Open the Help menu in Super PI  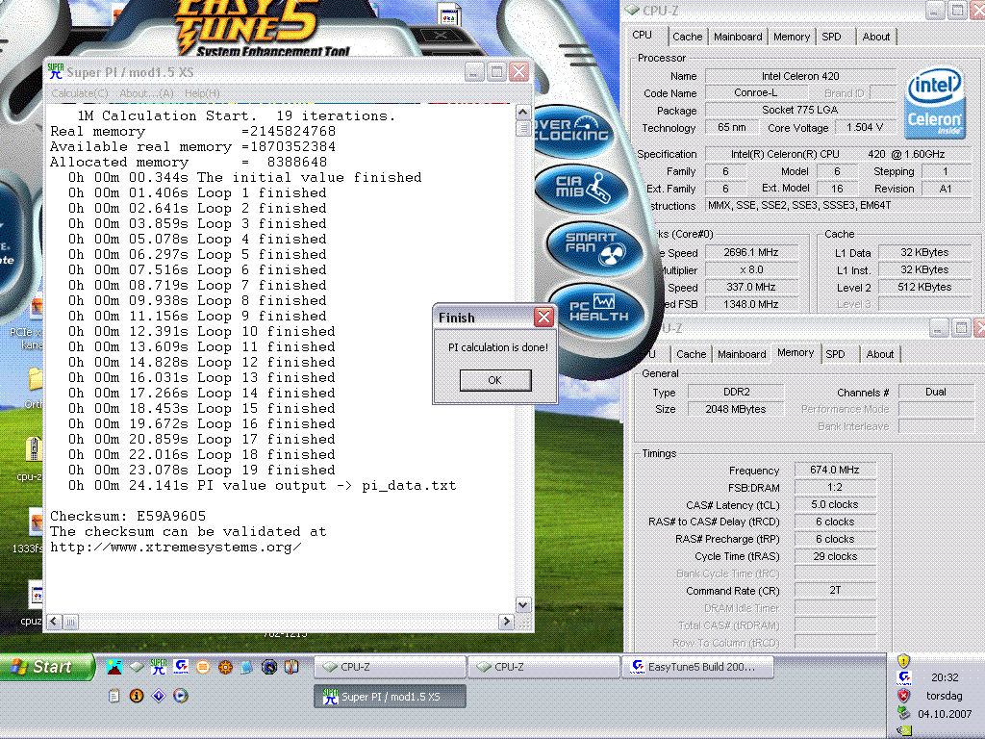202,93
